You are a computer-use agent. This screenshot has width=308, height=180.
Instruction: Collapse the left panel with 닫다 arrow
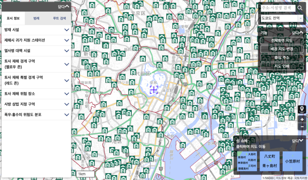point(63,7)
